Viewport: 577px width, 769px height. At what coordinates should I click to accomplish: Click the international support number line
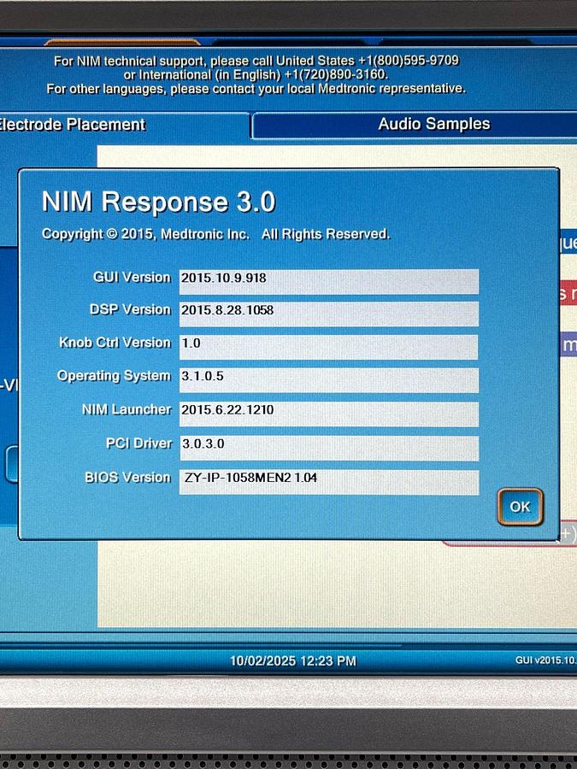256,75
